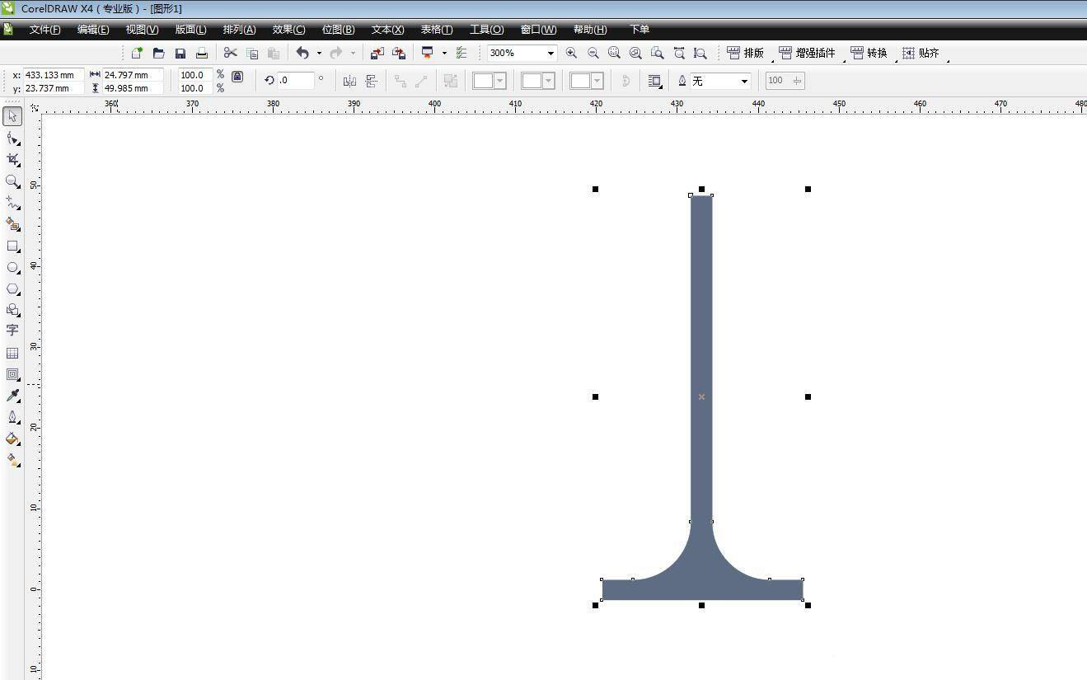Click the 增强插件 button
1087x680 pixels.
pyautogui.click(x=807, y=53)
